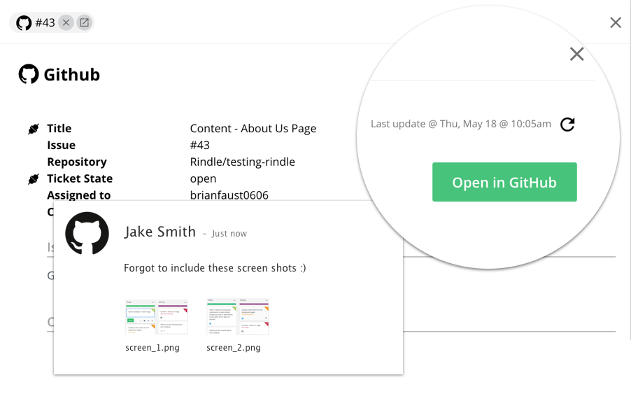631x394 pixels.
Task: Click the screen_1.png file name
Action: tap(153, 348)
